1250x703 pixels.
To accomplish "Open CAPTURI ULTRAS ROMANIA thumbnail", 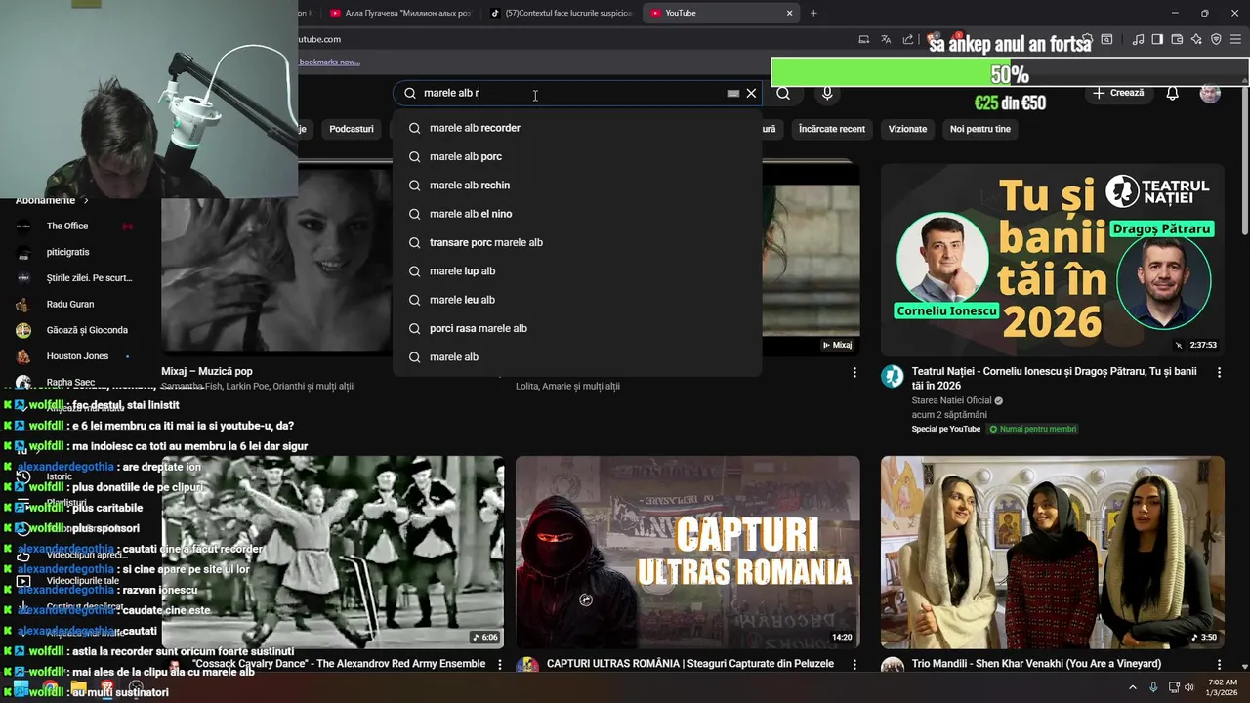I will coord(687,552).
